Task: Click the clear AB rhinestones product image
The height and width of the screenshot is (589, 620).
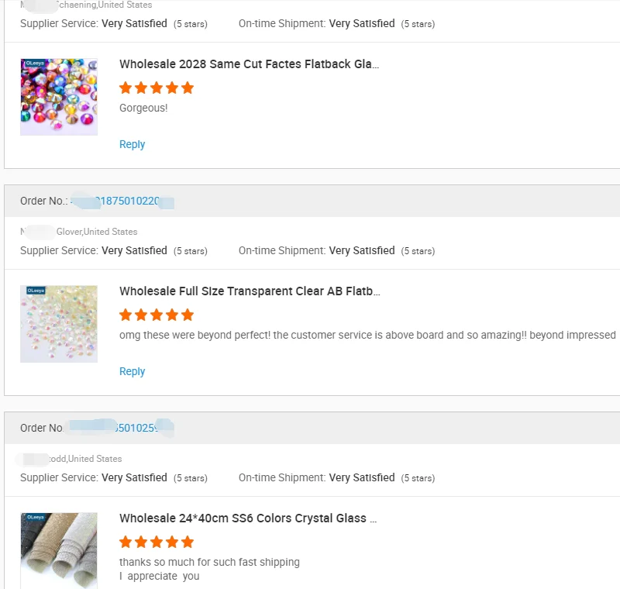Action: (59, 324)
